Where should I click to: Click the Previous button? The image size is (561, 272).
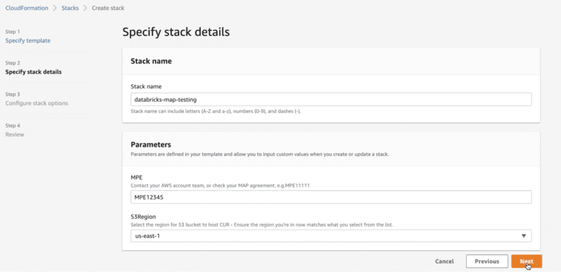point(487,261)
